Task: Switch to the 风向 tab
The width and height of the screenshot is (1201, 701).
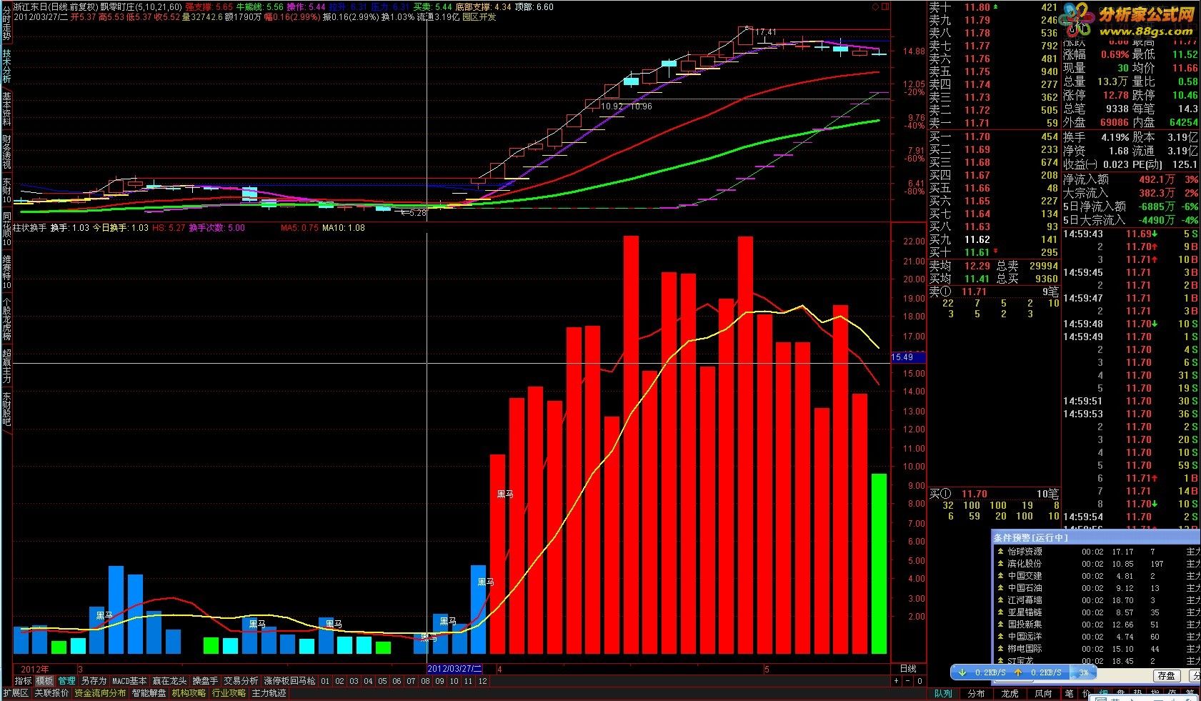Action: coord(1043,693)
